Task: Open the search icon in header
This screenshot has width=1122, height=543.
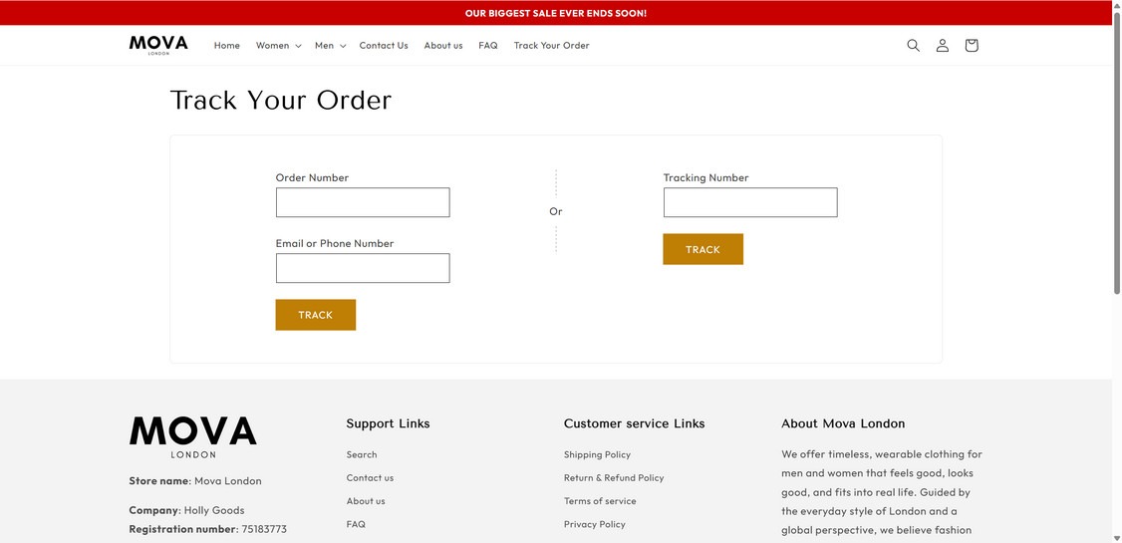Action: [x=913, y=45]
